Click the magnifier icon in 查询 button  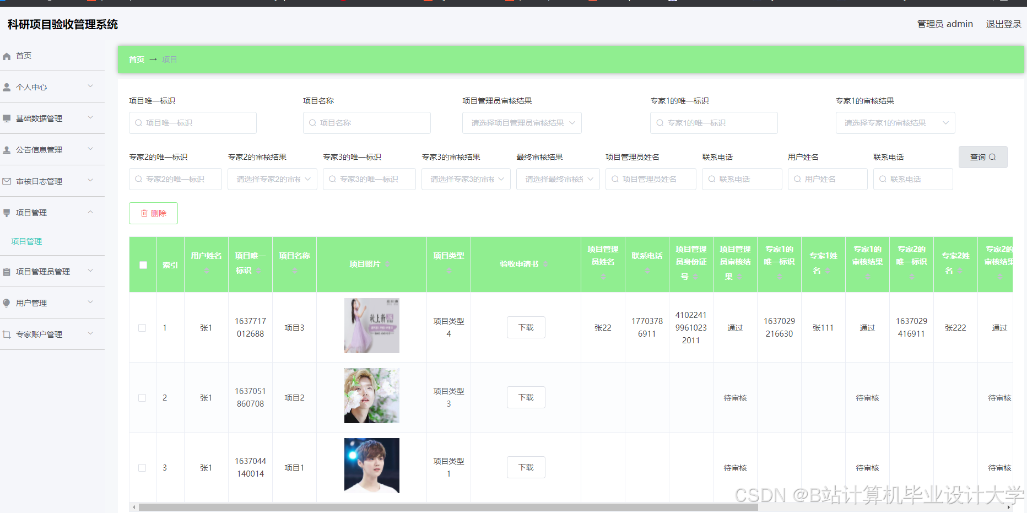(992, 157)
